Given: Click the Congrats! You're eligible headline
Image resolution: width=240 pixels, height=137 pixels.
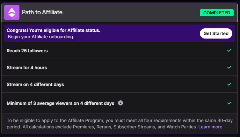Looking at the screenshot, I should click(54, 30).
